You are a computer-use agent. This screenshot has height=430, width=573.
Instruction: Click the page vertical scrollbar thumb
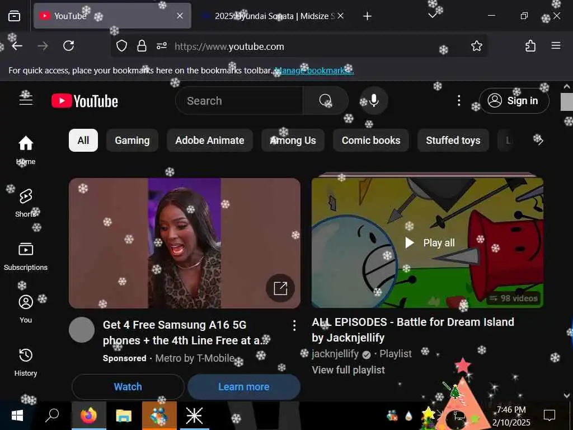[x=567, y=102]
